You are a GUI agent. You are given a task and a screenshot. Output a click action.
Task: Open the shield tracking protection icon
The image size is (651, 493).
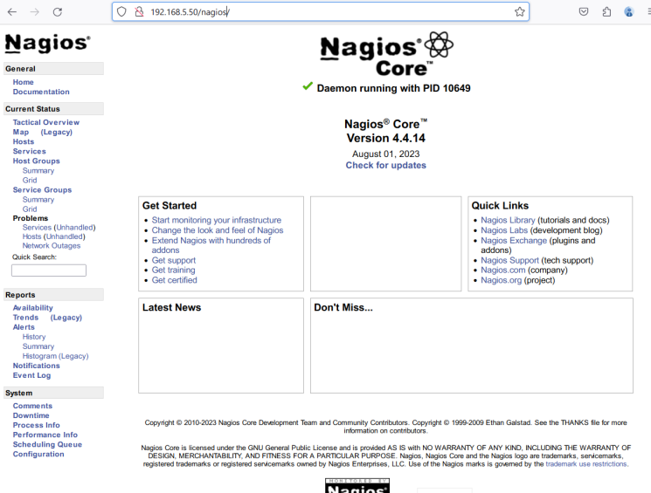coord(121,11)
